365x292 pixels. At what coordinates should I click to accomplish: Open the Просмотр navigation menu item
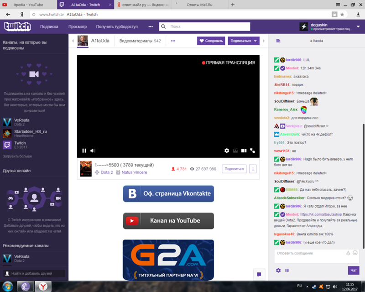[78, 26]
